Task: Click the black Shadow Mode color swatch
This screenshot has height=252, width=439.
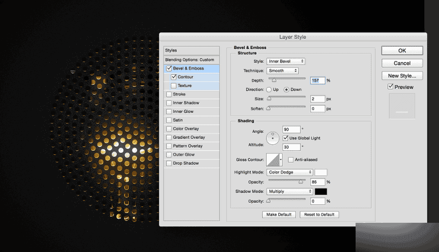Action: click(x=321, y=192)
